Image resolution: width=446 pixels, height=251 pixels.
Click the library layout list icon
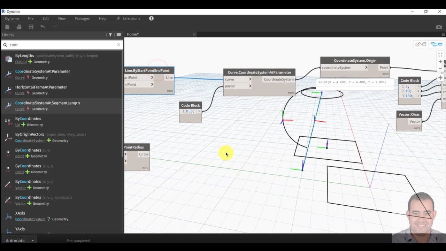click(119, 35)
